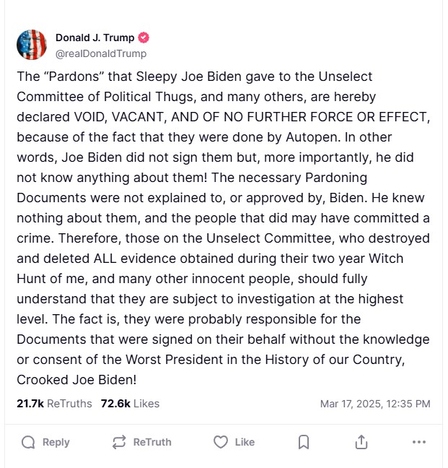Click the Reply speech bubble icon
This screenshot has height=468, width=448.
(28, 442)
